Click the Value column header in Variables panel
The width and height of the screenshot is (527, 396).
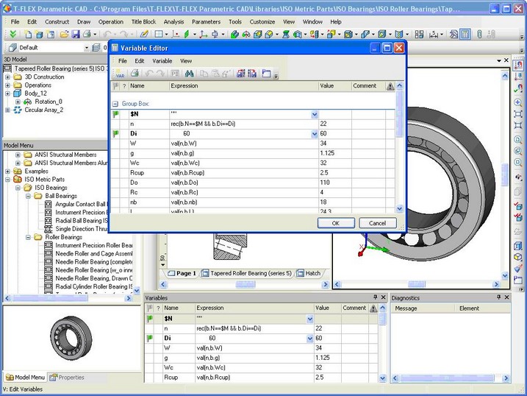[327, 308]
